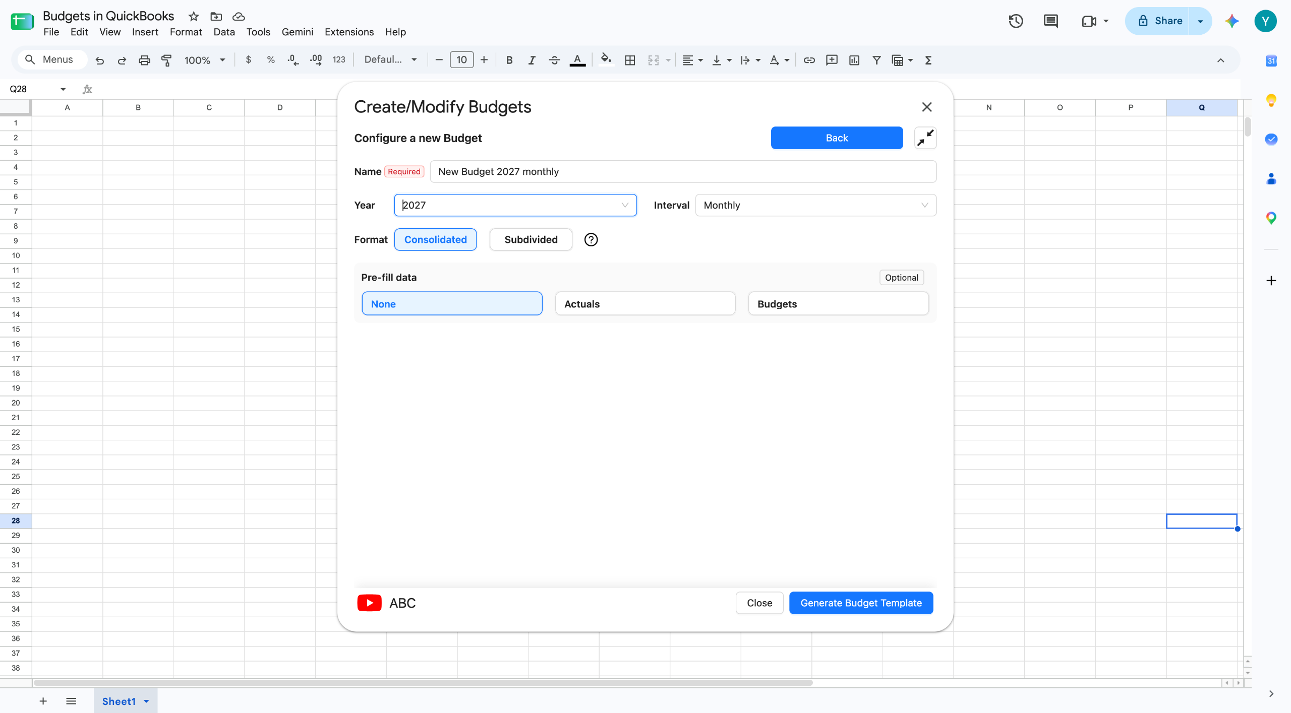This screenshot has width=1291, height=713.
Task: Click the Print icon
Action: pyautogui.click(x=144, y=60)
